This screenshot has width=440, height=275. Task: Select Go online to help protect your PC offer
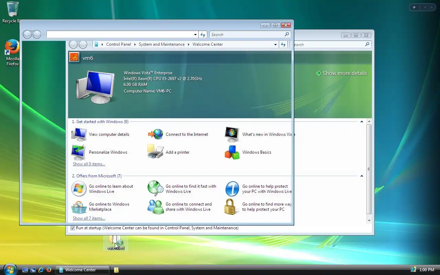258,189
